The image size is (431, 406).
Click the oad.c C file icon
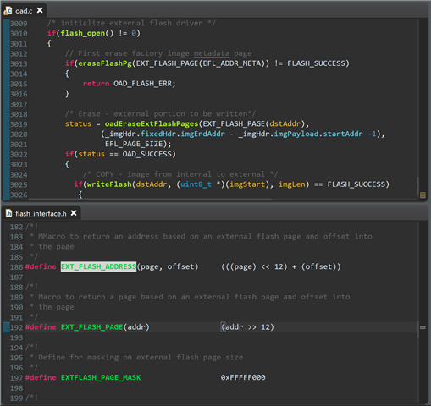(x=8, y=11)
